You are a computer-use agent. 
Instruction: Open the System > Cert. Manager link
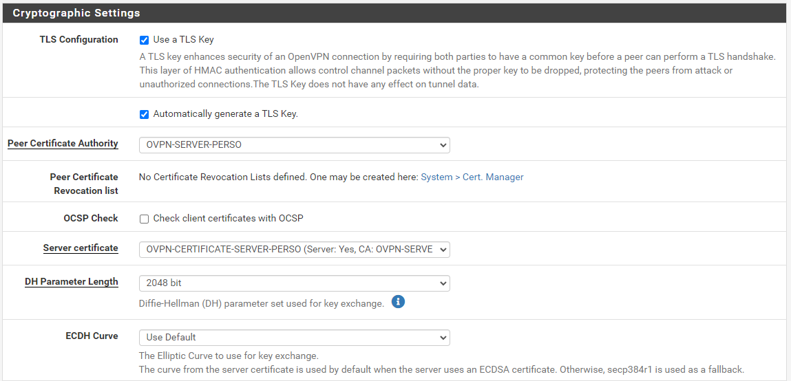(472, 177)
